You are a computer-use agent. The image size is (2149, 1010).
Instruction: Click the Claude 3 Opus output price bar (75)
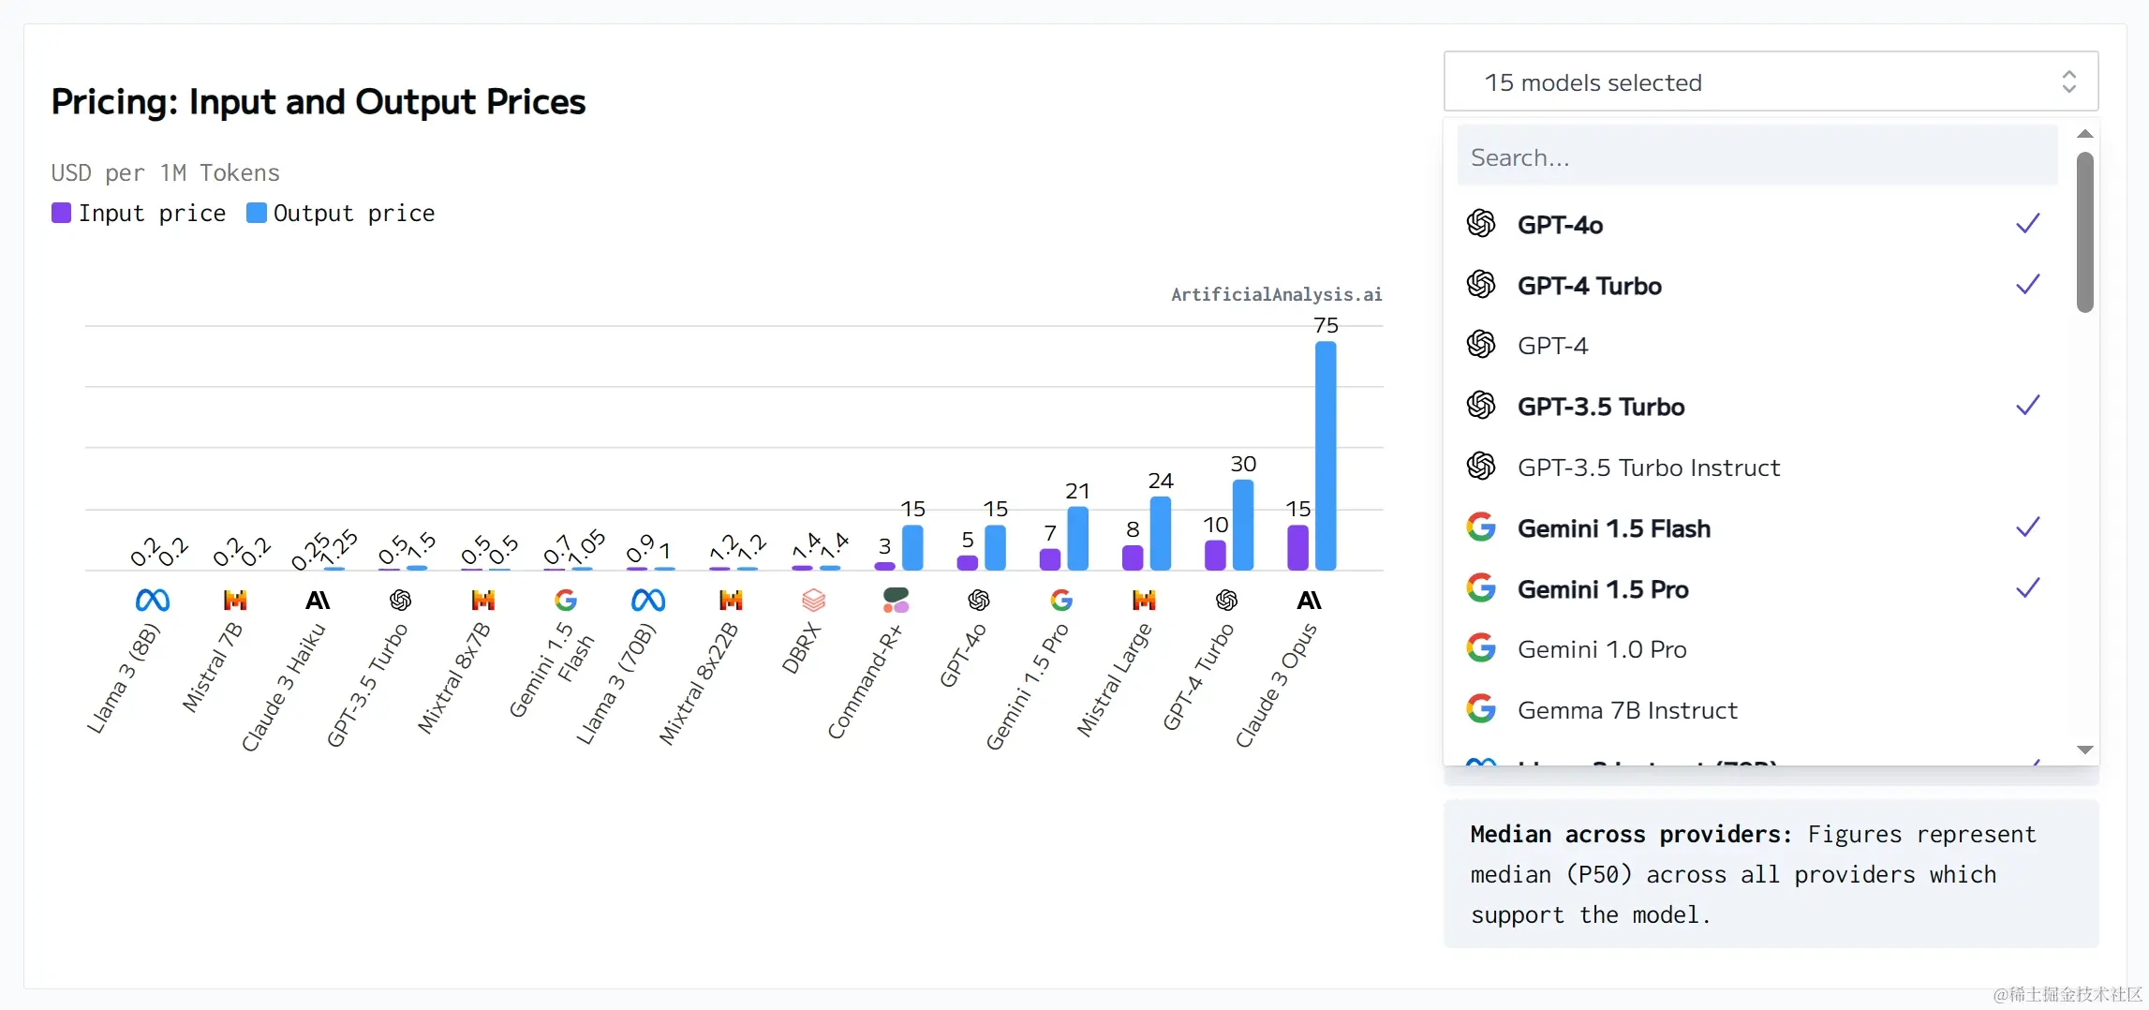pyautogui.click(x=1326, y=455)
